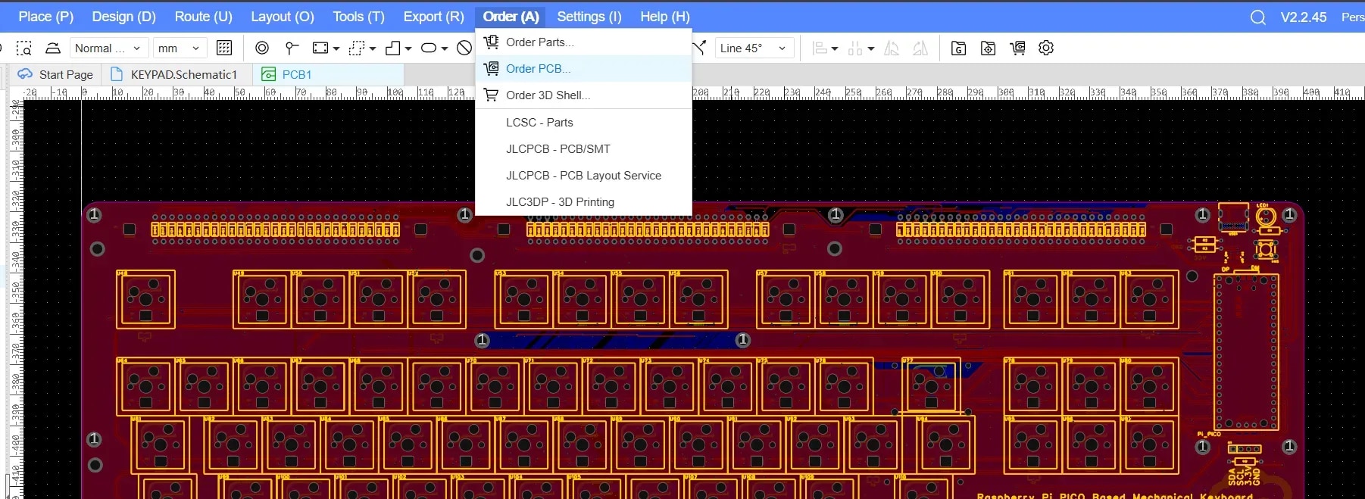Switch to KEYPAD.Schematic1 tab
The width and height of the screenshot is (1365, 499).
coord(183,74)
